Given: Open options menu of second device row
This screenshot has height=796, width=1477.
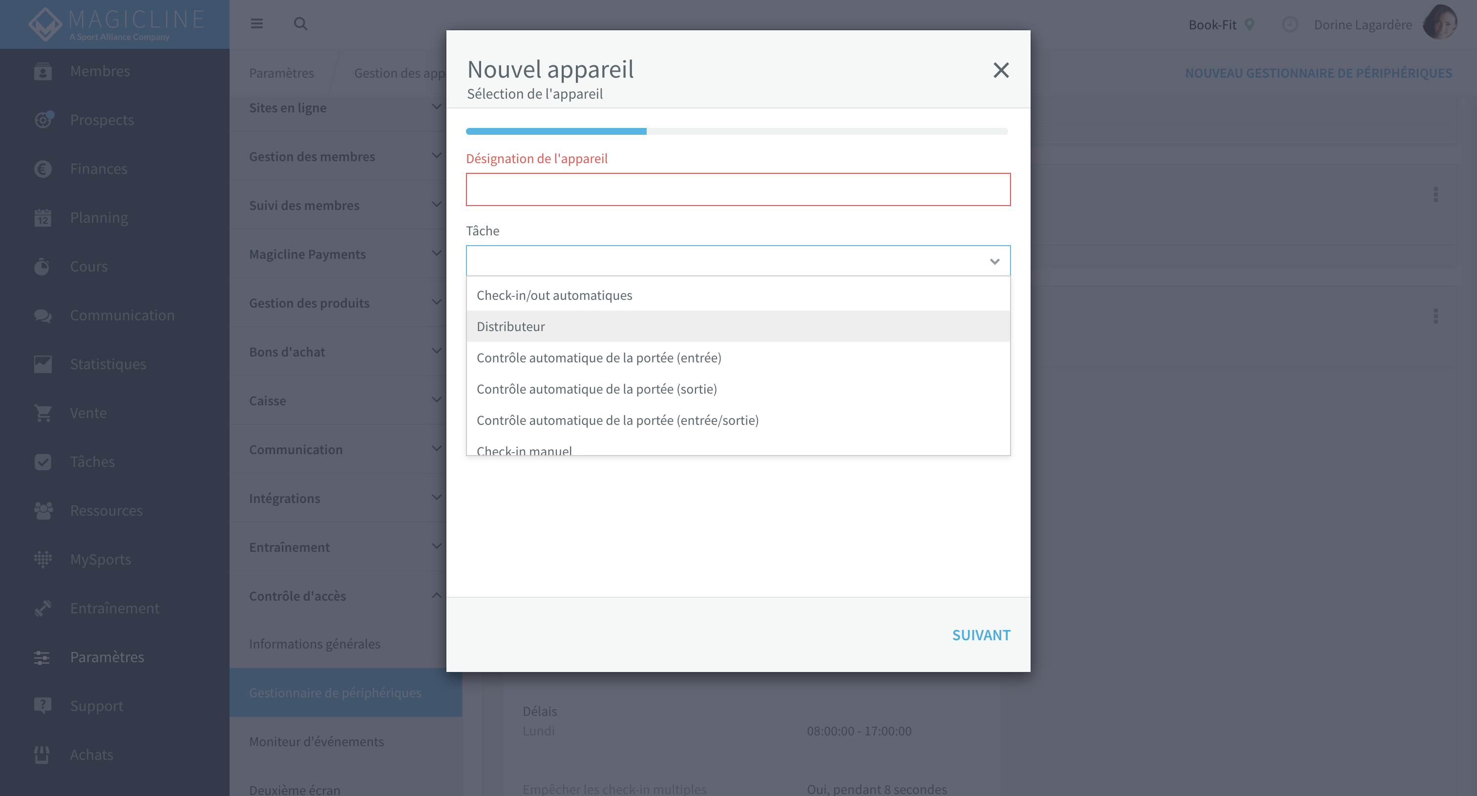Looking at the screenshot, I should click(x=1435, y=316).
